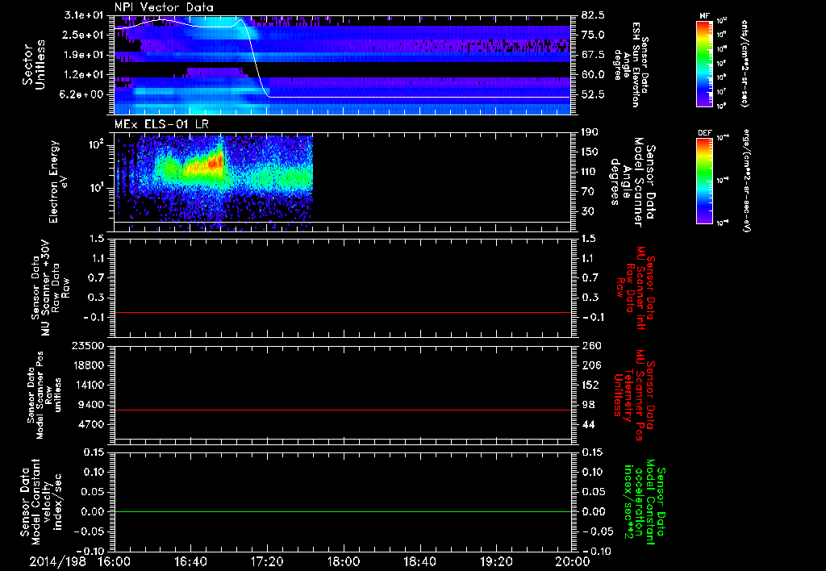Click the DEF color bar
The height and width of the screenshot is (571, 826).
[704, 181]
